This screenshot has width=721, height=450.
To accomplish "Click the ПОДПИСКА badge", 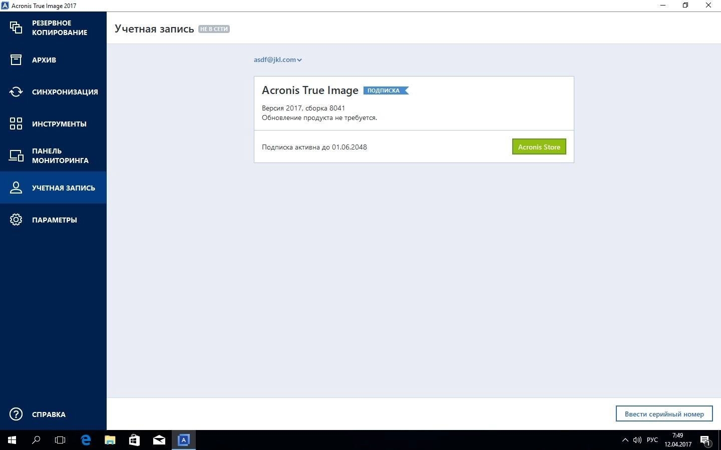I will coord(386,90).
